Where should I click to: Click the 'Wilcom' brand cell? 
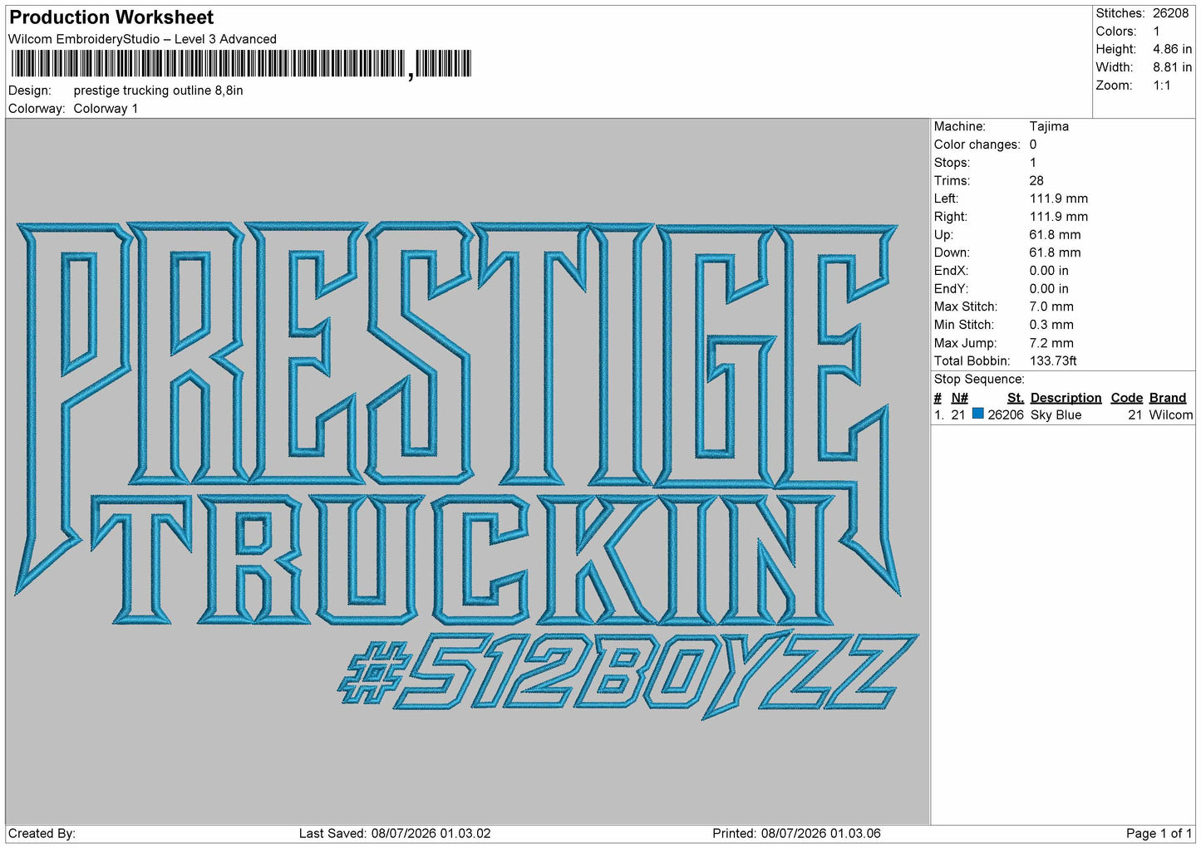(x=1171, y=415)
